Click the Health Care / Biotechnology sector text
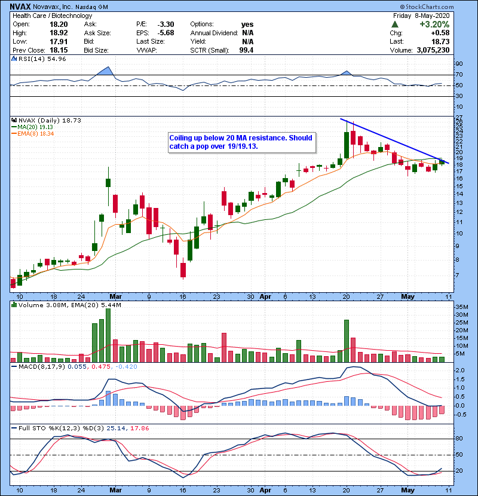Screen dimensions: 478x496 click(x=52, y=16)
